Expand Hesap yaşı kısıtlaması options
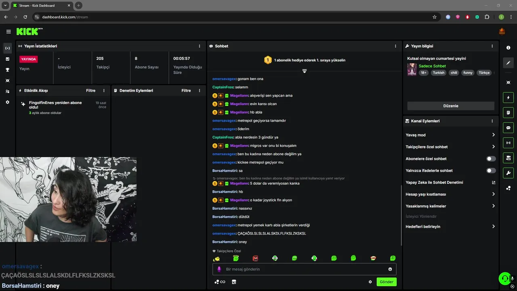The image size is (517, 291). 493,194
